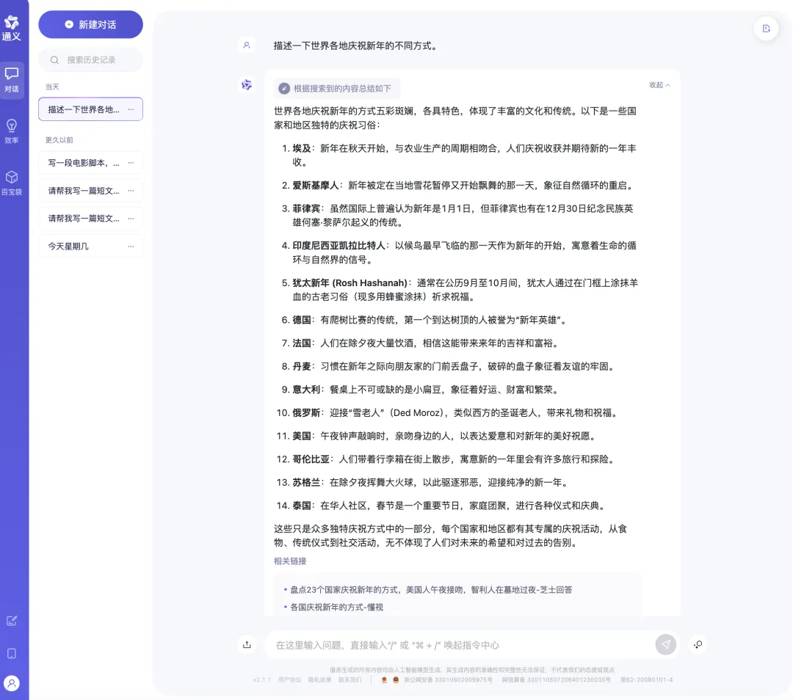Click the document icon at top right
Image resolution: width=793 pixels, height=700 pixels.
pyautogui.click(x=766, y=29)
